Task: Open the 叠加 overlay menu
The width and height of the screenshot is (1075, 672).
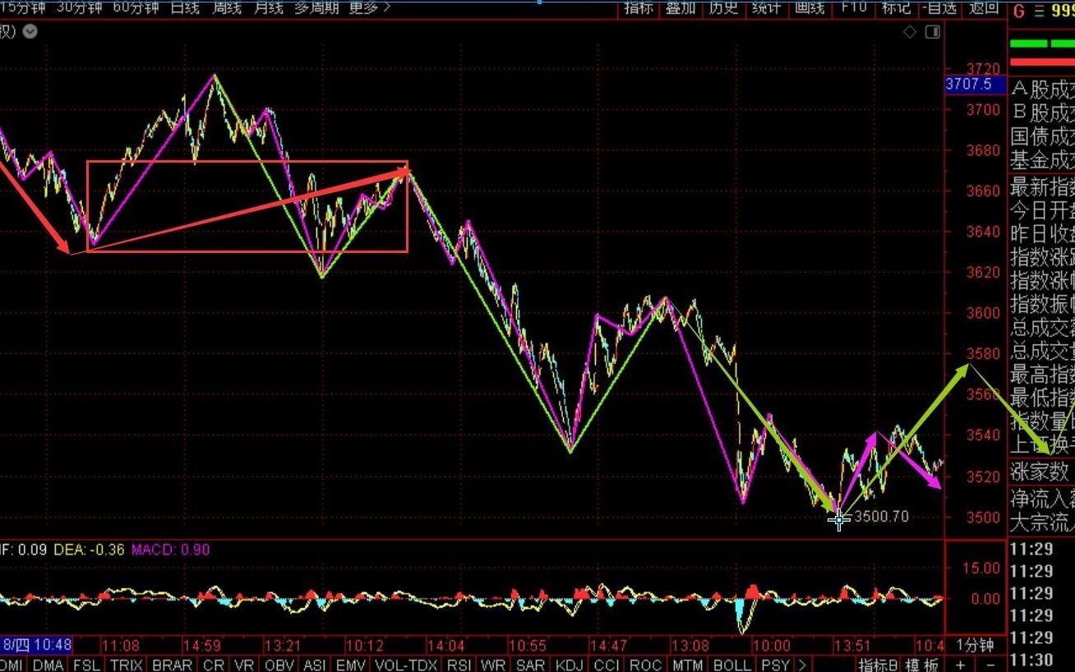Action: pos(681,7)
